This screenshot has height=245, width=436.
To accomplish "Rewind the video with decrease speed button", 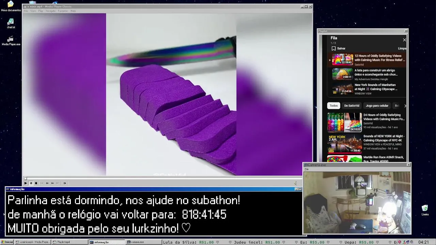I will (x=47, y=183).
